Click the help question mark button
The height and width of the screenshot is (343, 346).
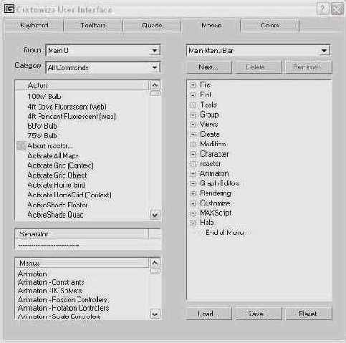[x=322, y=9]
